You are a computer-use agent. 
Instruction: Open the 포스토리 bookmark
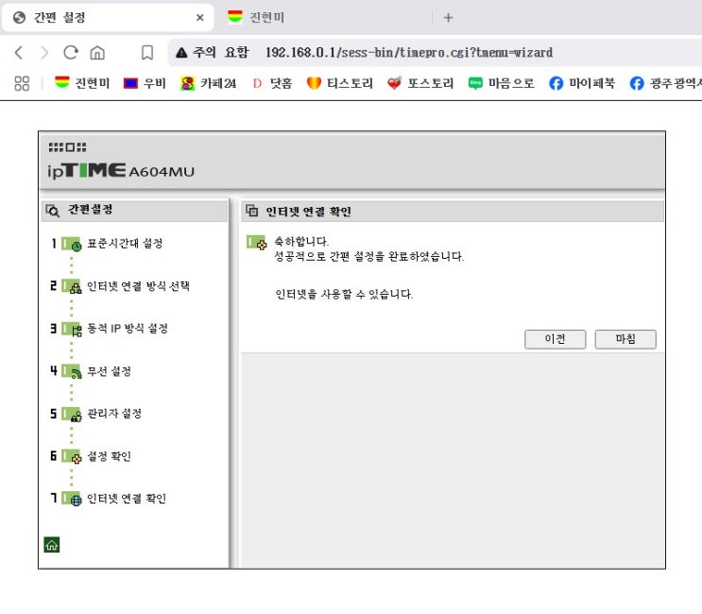click(x=420, y=83)
